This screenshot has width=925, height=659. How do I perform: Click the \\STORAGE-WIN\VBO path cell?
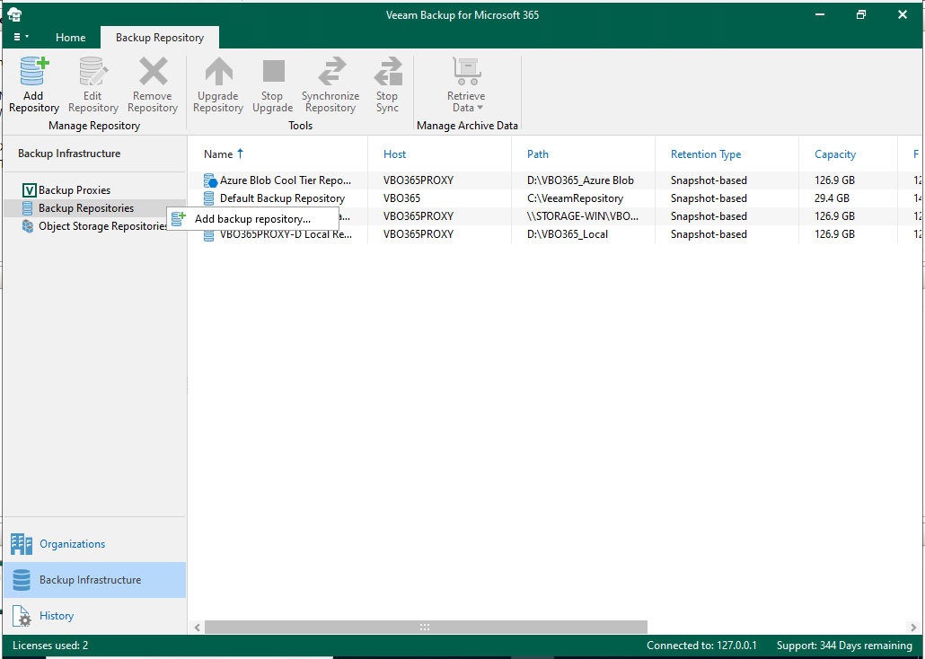click(583, 216)
